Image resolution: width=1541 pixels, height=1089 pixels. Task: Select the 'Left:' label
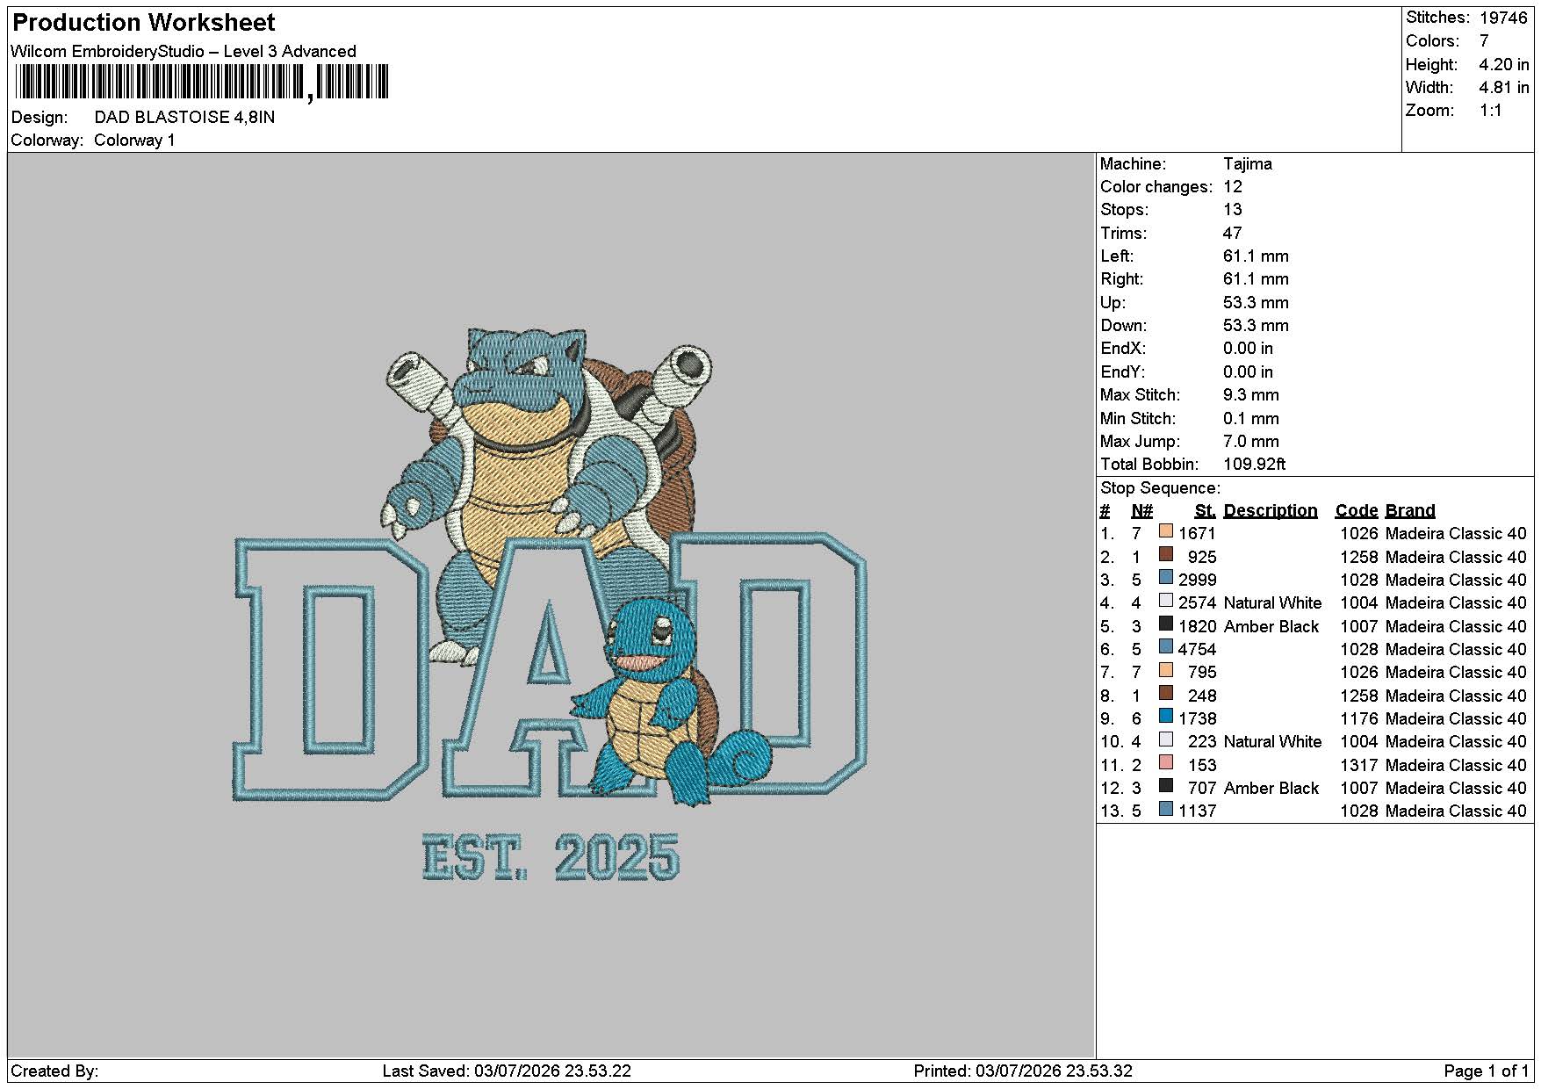pyautogui.click(x=1117, y=256)
